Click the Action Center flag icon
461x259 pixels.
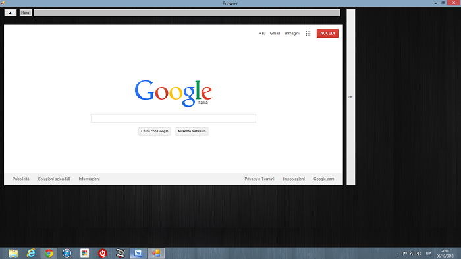405,254
